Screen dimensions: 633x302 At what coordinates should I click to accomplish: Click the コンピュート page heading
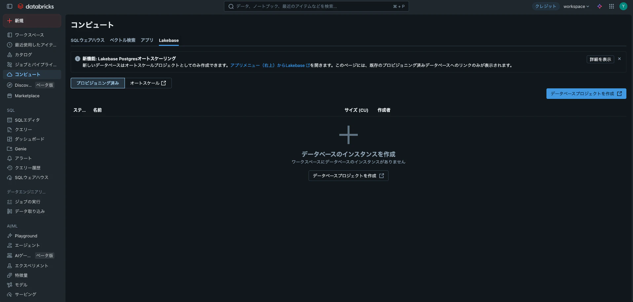point(92,25)
